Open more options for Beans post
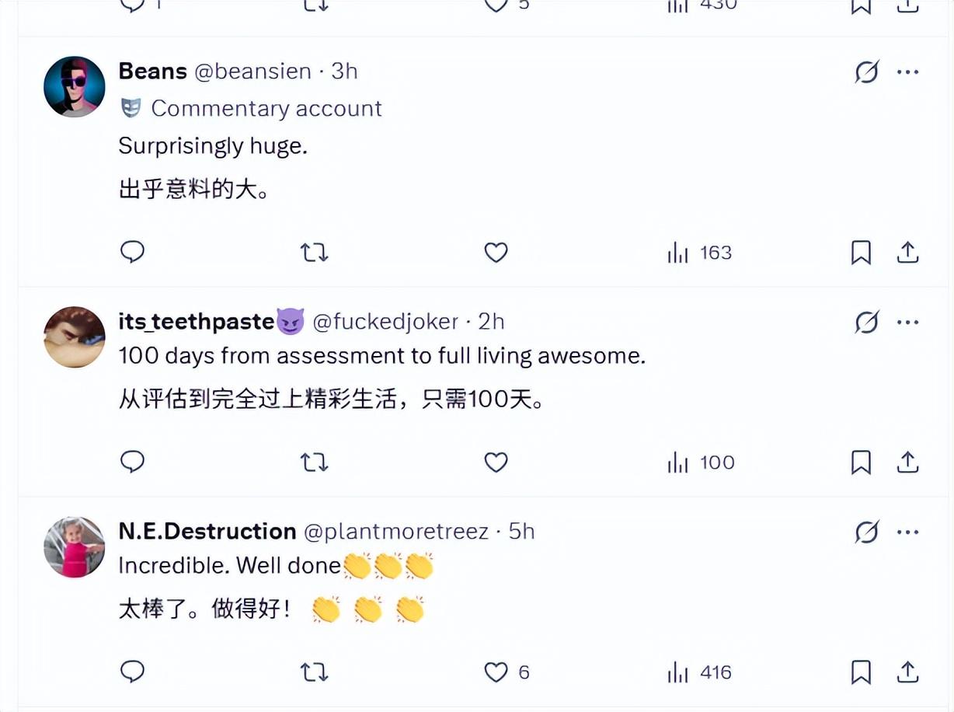This screenshot has width=954, height=712. pos(907,72)
